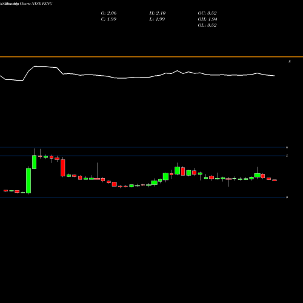The height and width of the screenshot is (303, 303).
Task: Click the largest red candlestick on the chart
Action: click(63, 168)
